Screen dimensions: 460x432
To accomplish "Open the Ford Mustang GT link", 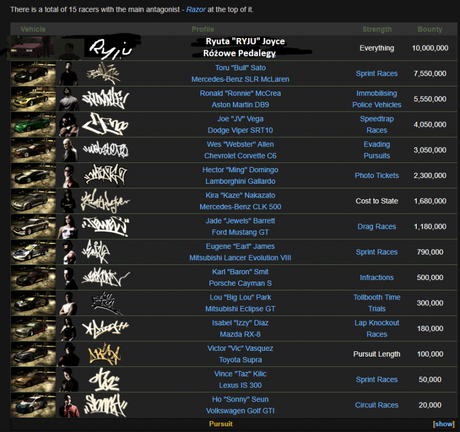I will (240, 232).
